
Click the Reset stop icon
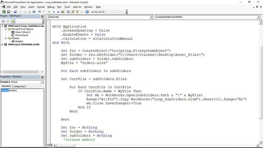click(58, 12)
